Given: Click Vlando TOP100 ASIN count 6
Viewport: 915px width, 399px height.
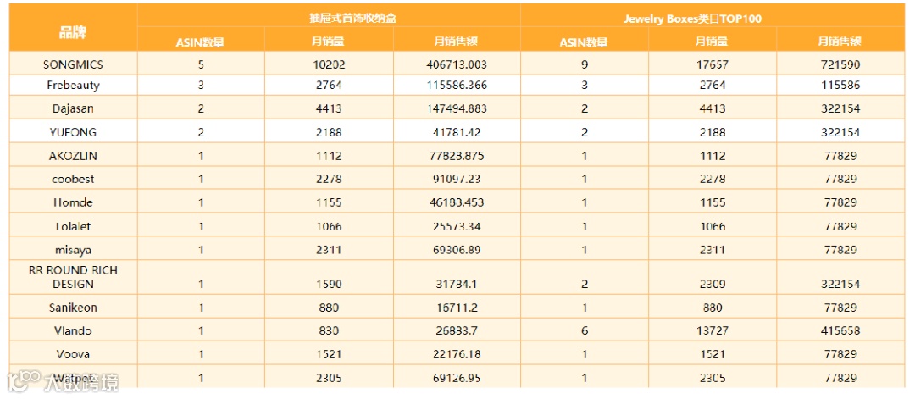Looking at the screenshot, I should coord(584,330).
